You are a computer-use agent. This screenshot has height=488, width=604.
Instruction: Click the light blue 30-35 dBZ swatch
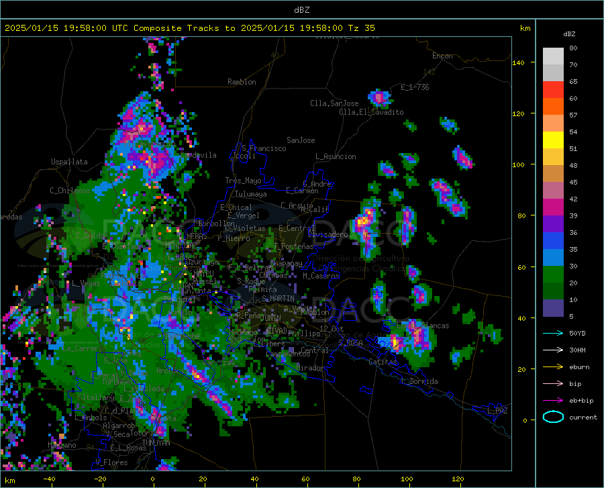[553, 258]
